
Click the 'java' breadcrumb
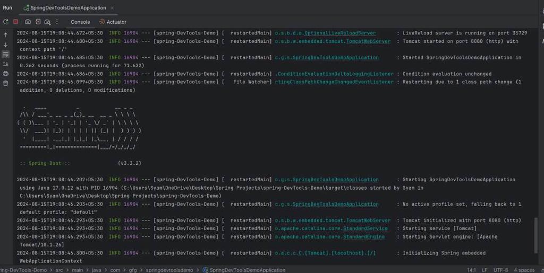pyautogui.click(x=97, y=270)
